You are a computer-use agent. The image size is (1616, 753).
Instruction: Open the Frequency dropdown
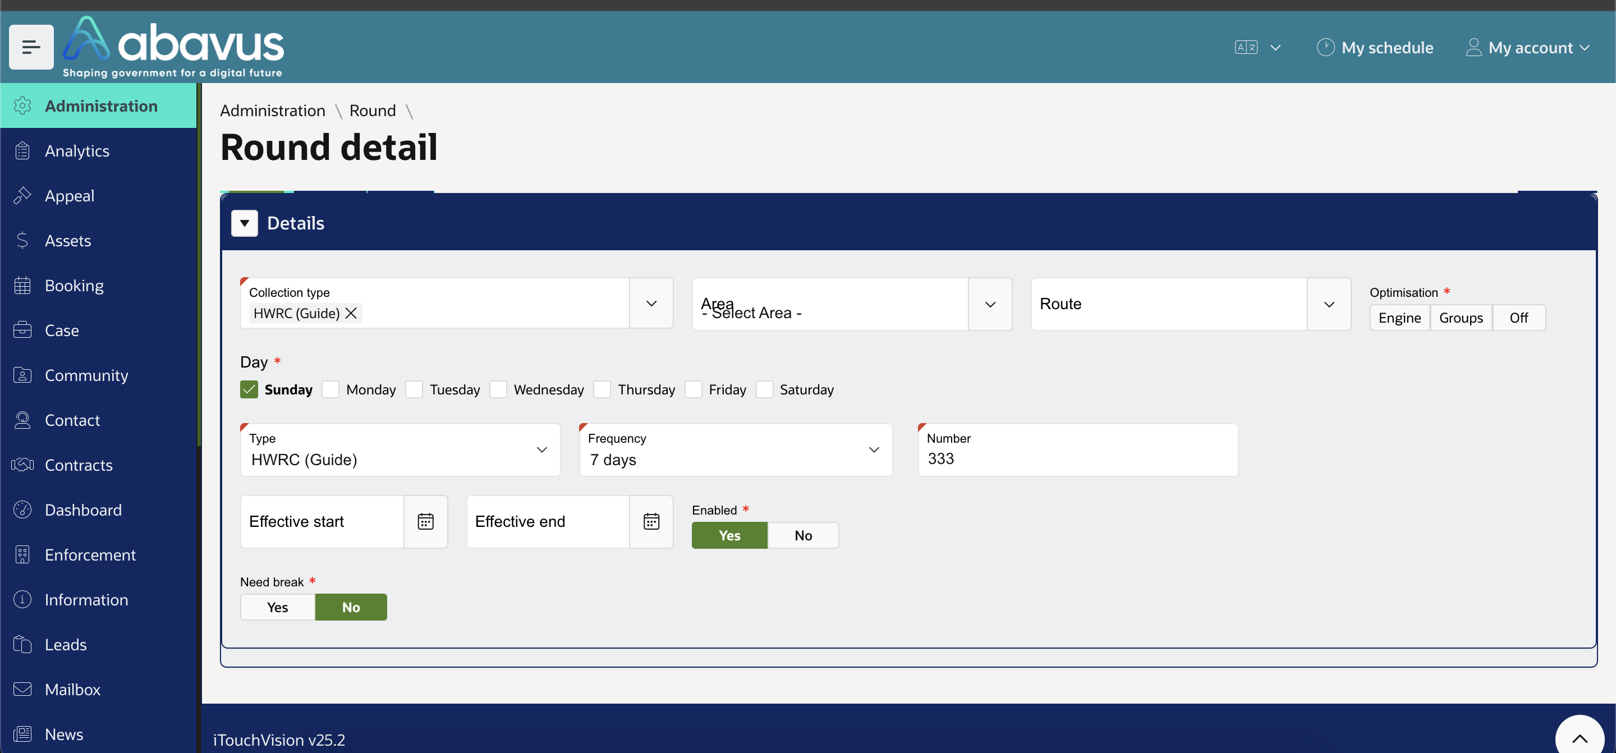coord(736,450)
